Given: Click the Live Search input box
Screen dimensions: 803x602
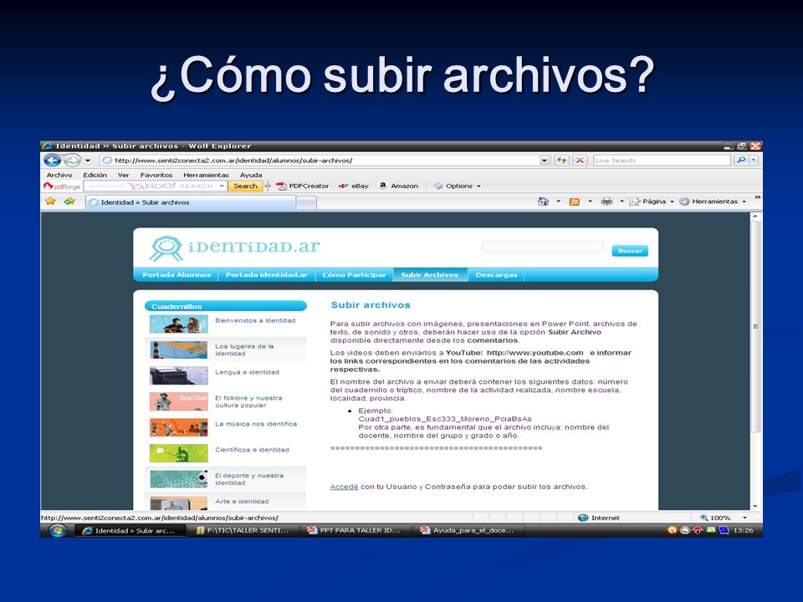Looking at the screenshot, I should [x=662, y=161].
